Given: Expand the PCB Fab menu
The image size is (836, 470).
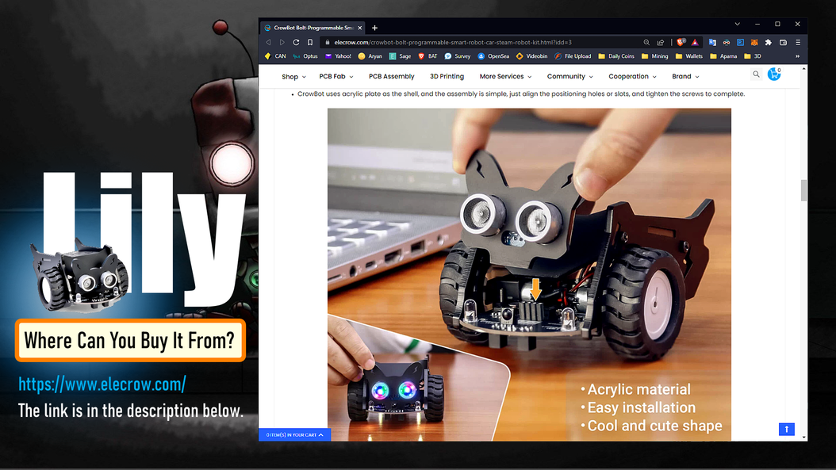Looking at the screenshot, I should [x=336, y=77].
